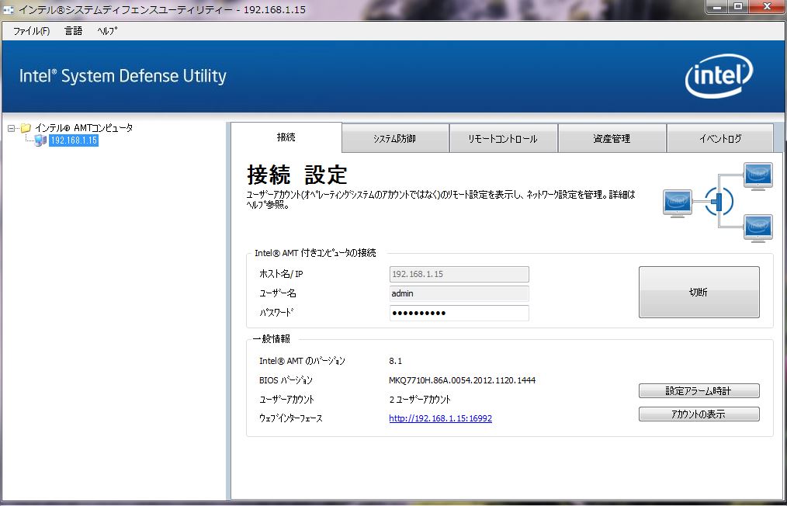Maximize the utility window

[737, 7]
